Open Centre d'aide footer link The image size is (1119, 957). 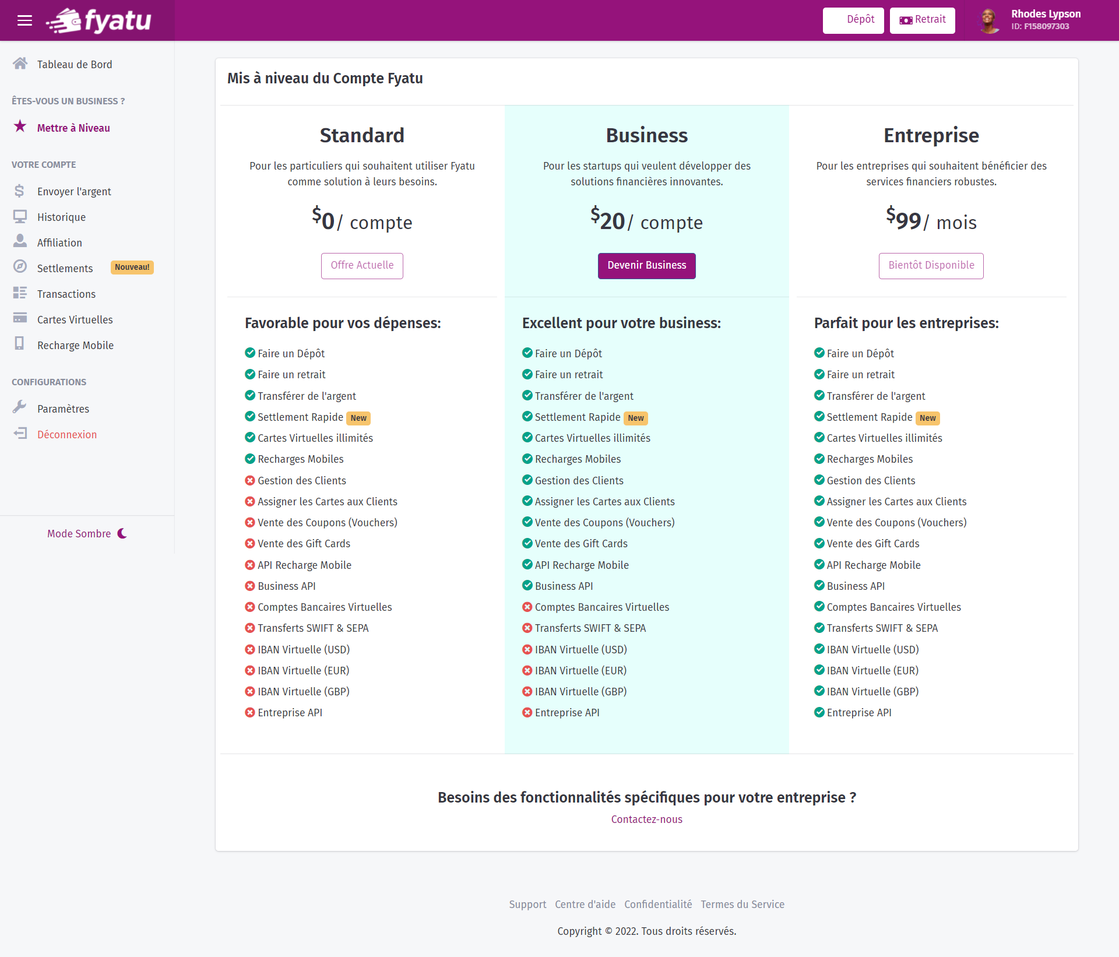point(585,904)
